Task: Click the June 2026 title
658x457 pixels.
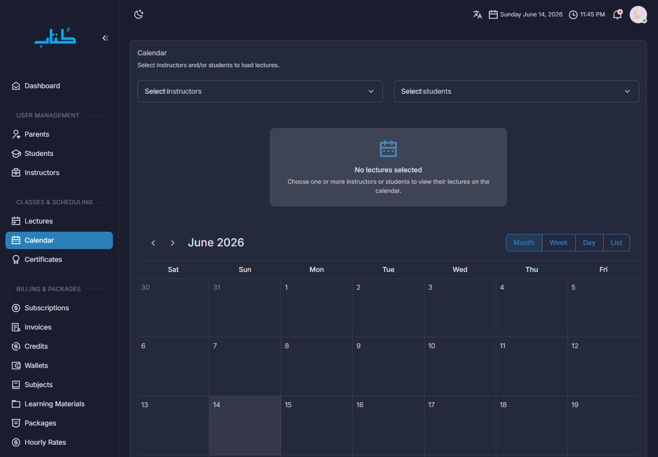Action: pyautogui.click(x=216, y=243)
